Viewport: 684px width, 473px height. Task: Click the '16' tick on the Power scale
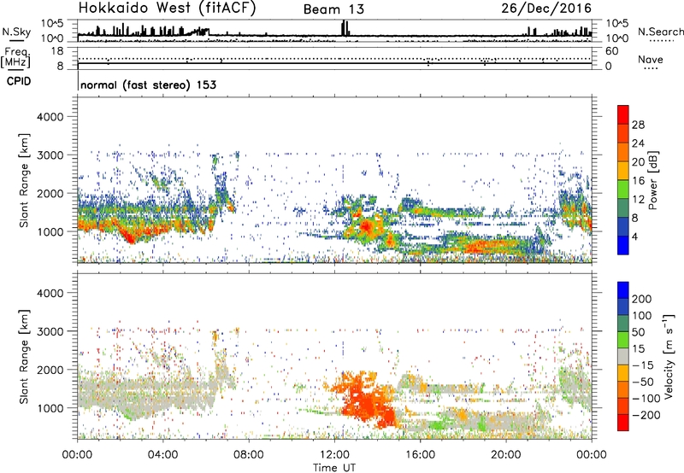pos(638,181)
